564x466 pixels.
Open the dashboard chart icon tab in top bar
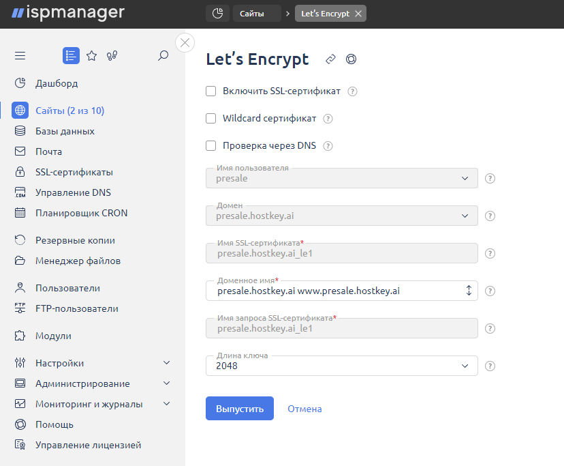[217, 14]
